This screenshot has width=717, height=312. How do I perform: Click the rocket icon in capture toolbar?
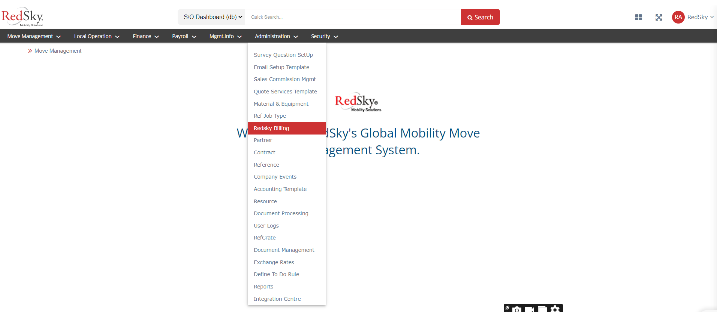tap(507, 308)
